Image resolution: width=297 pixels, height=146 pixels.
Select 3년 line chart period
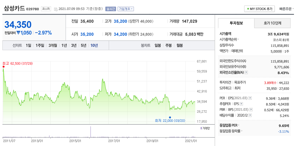(x=74, y=45)
